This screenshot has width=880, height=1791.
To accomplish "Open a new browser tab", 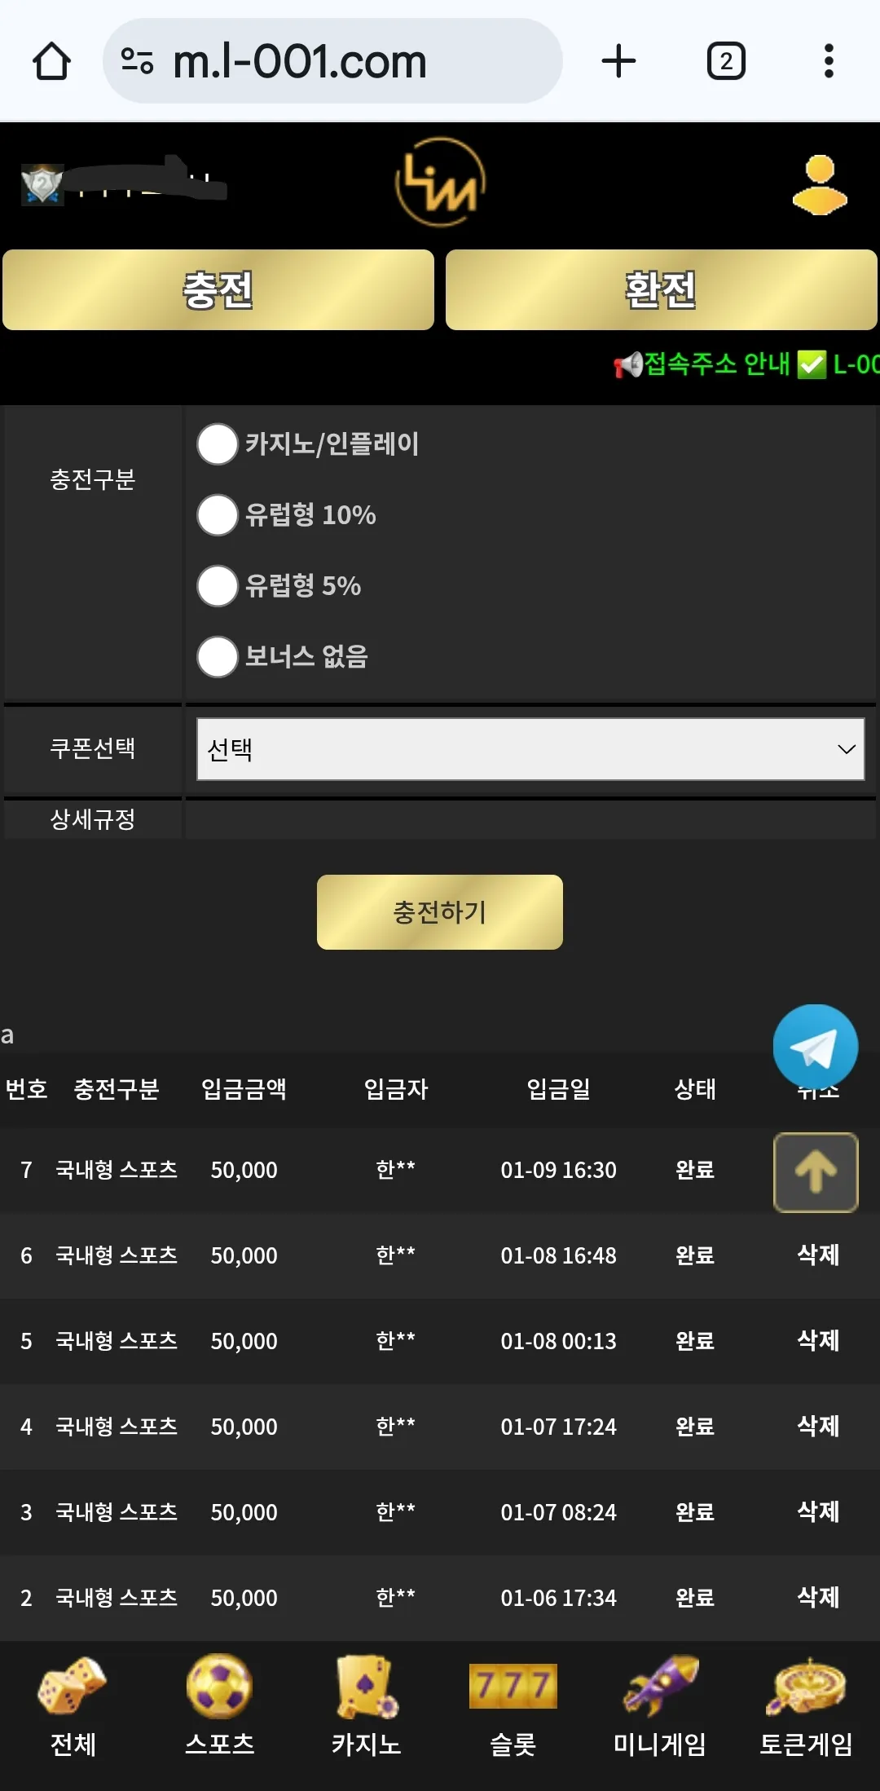I will click(x=618, y=61).
